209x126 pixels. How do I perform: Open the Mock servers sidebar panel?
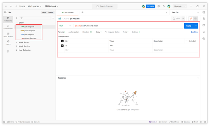pyautogui.click(x=8, y=35)
